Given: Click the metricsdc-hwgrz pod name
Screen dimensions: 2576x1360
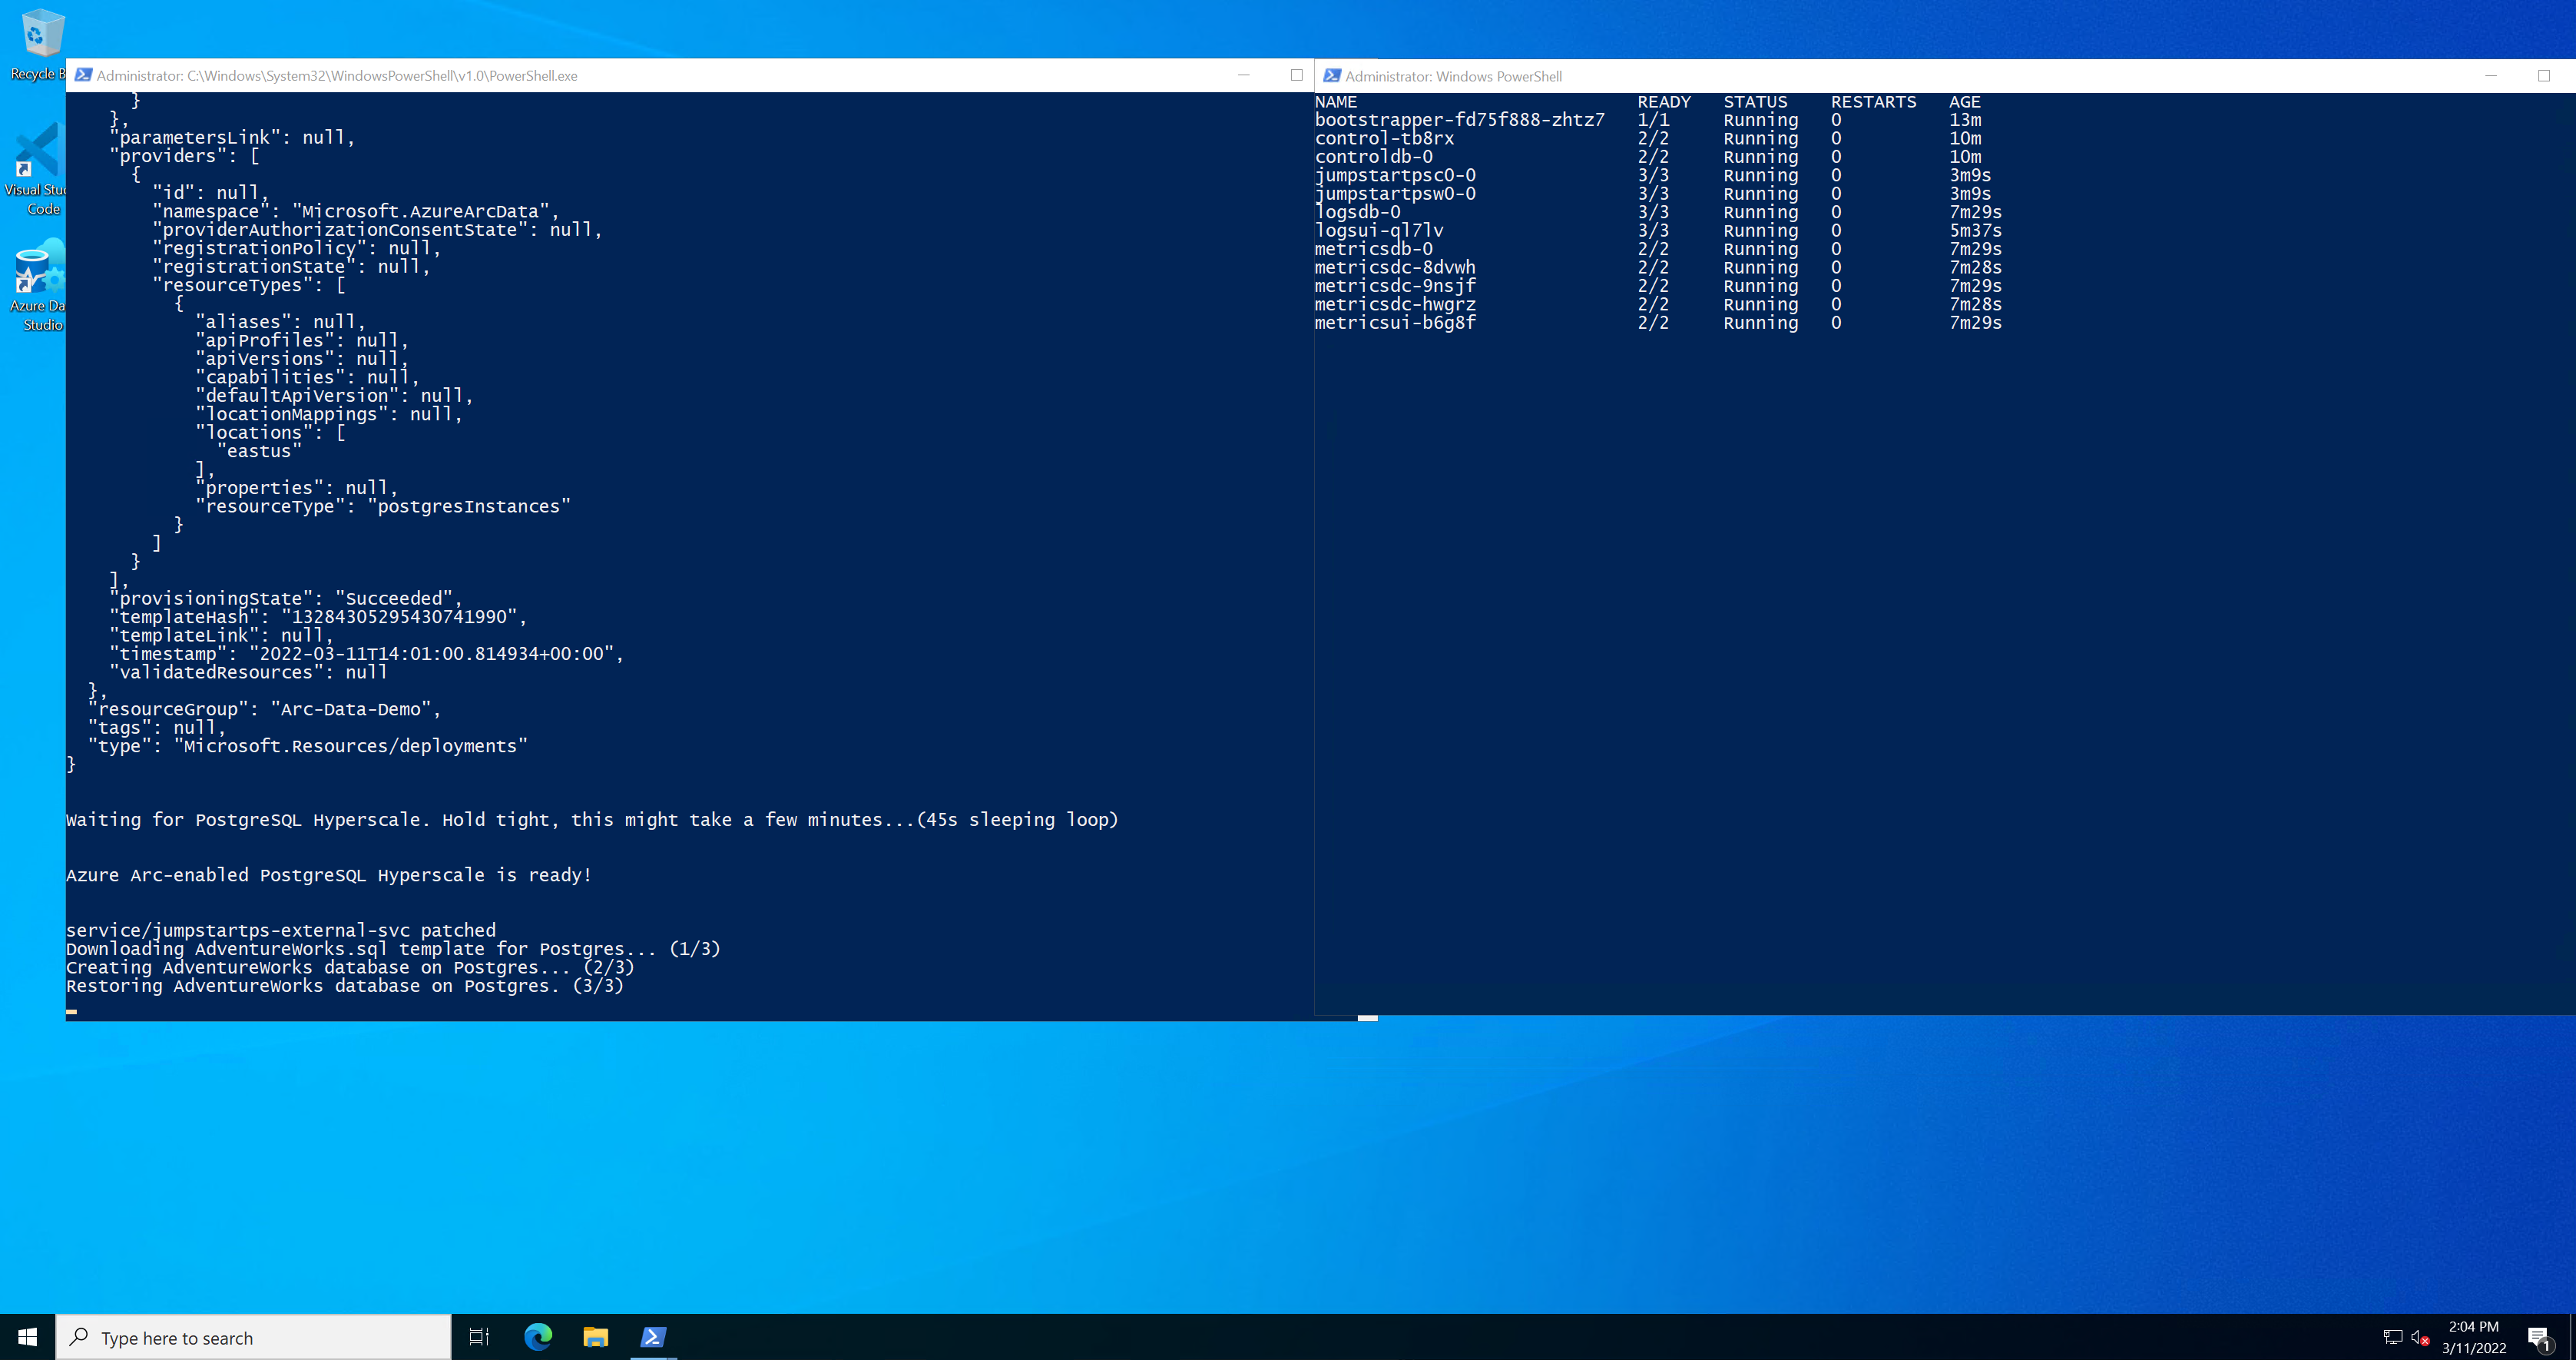Looking at the screenshot, I should [1395, 304].
